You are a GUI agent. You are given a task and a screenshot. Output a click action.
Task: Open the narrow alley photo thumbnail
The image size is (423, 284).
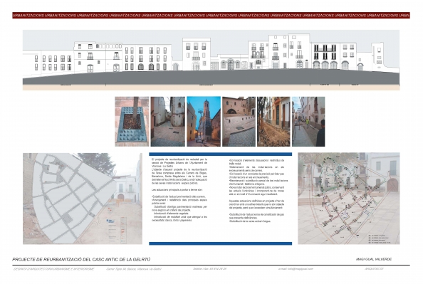point(168,122)
